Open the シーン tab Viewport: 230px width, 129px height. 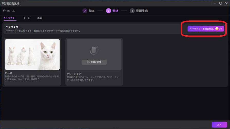[27, 18]
